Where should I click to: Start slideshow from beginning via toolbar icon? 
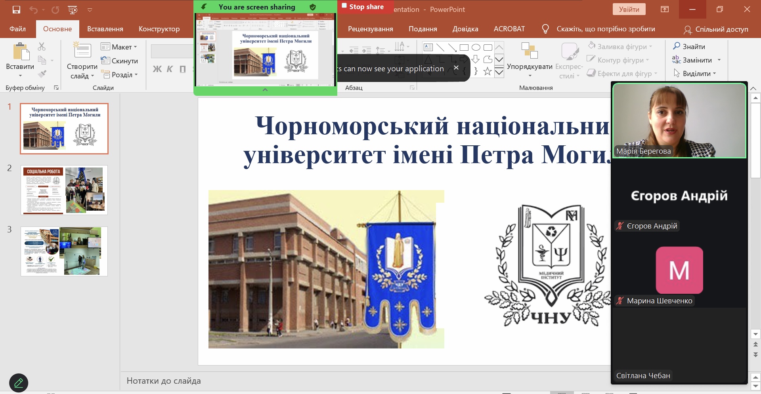pos(73,10)
